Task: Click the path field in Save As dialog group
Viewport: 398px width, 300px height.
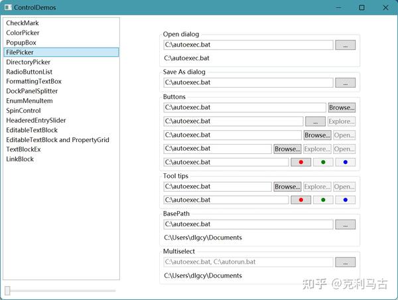Action: 248,82
